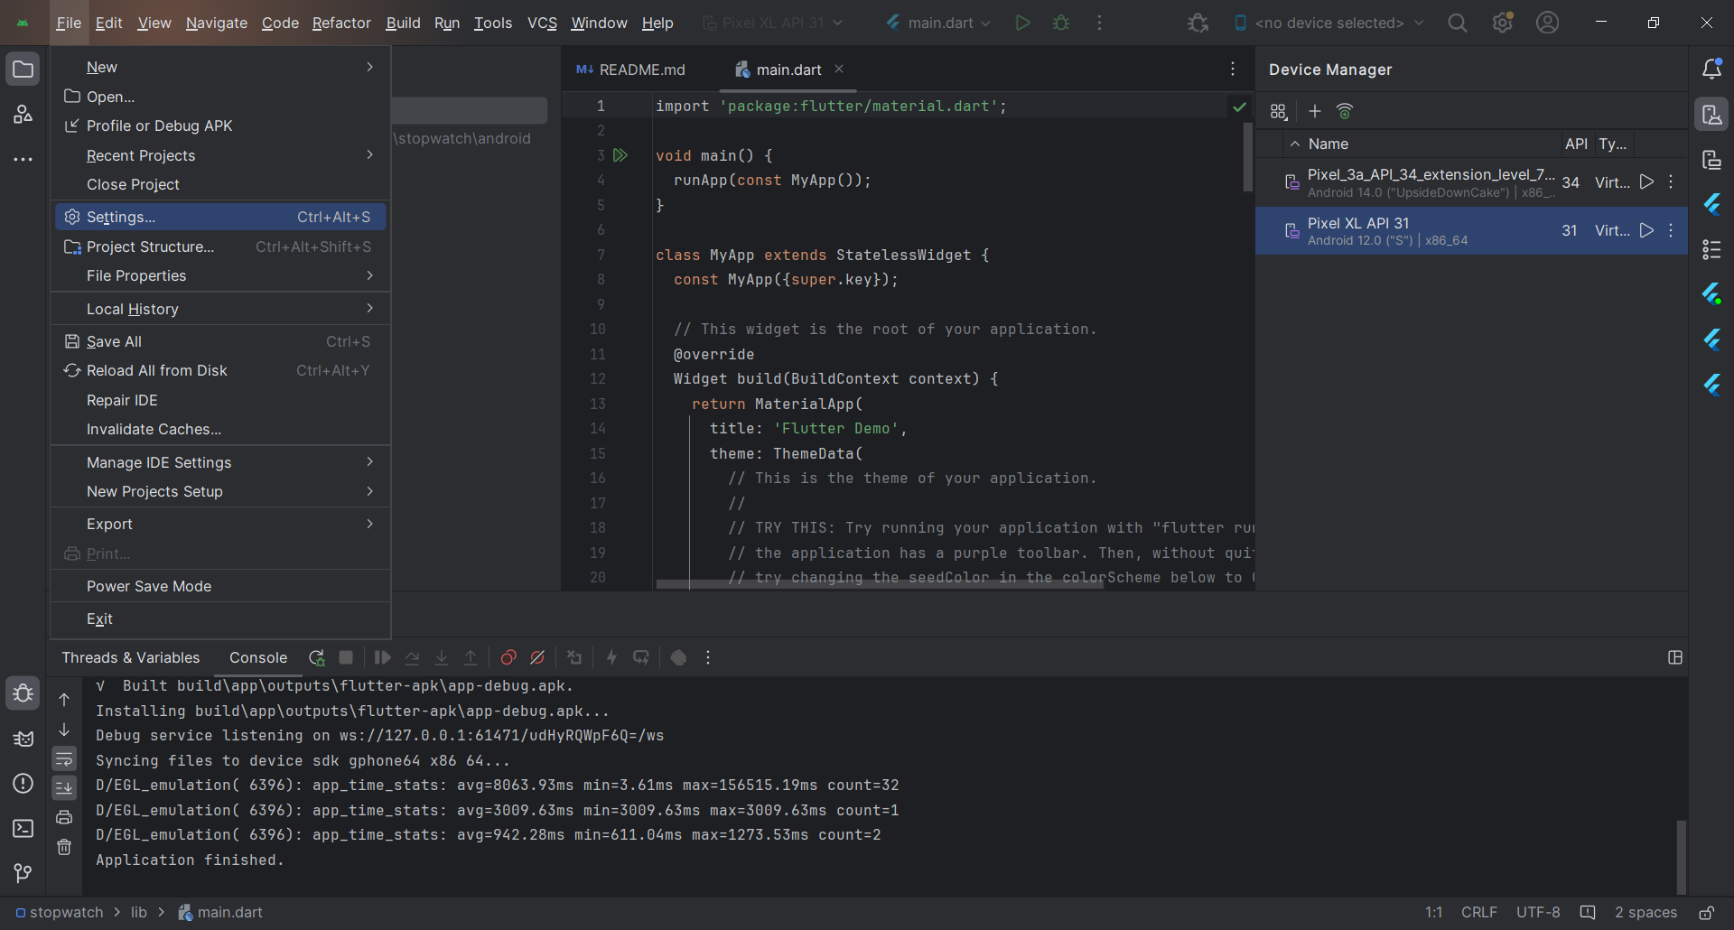Screen dimensions: 1734x930
Task: Click the Rerun icon in debug toolbar
Action: coord(316,657)
